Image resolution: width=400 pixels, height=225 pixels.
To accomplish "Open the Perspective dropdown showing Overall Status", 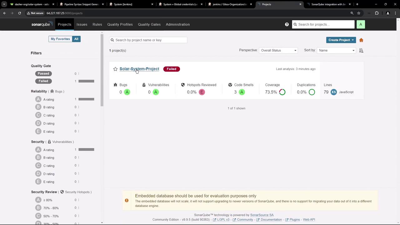I will click(x=278, y=50).
